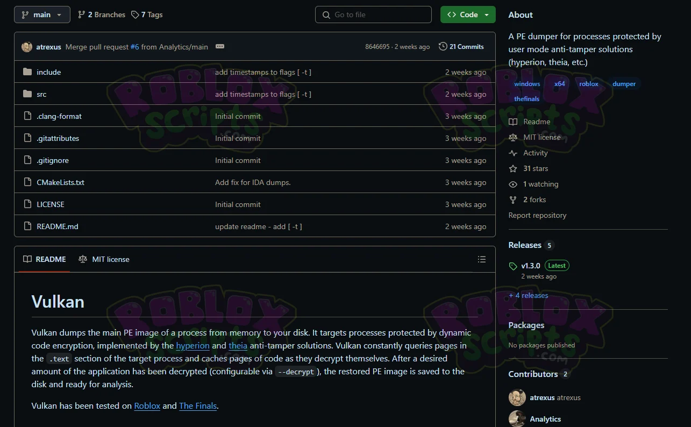View the 21 Commits history

point(461,47)
